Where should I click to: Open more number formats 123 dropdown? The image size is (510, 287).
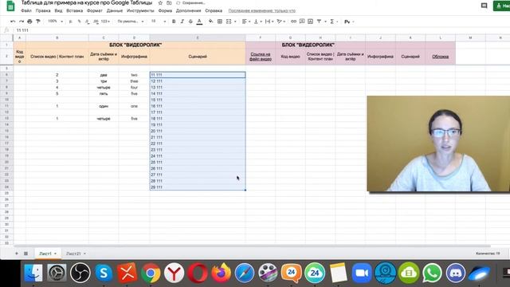[105, 22]
